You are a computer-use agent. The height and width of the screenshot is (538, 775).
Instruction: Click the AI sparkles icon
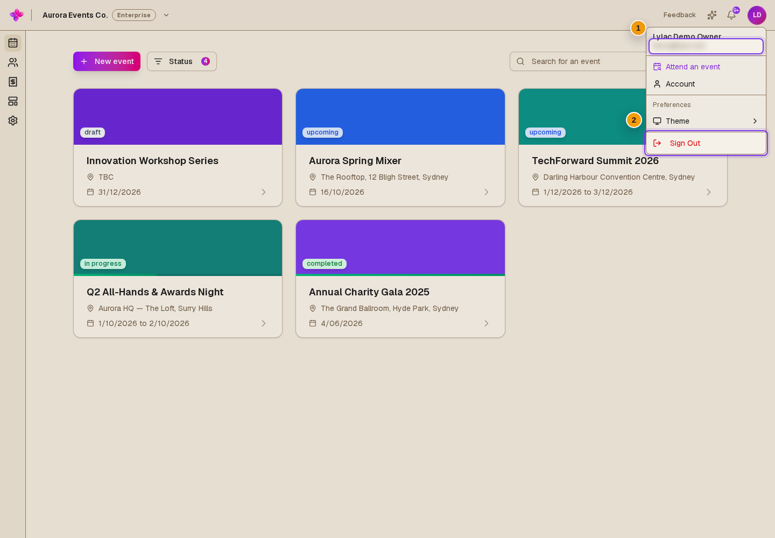712,15
